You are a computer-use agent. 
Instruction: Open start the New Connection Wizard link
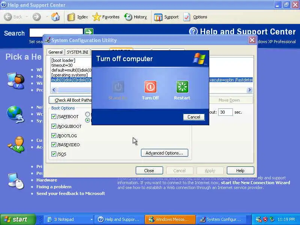pos(255,183)
